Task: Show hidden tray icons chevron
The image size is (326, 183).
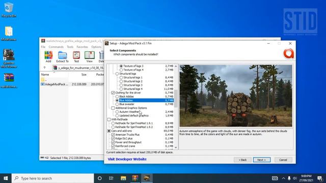Action: (283, 178)
